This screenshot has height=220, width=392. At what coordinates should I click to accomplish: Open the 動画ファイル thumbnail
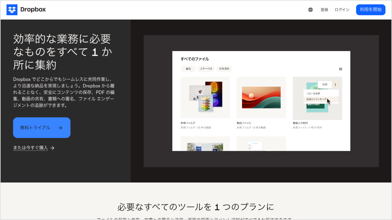(261, 97)
